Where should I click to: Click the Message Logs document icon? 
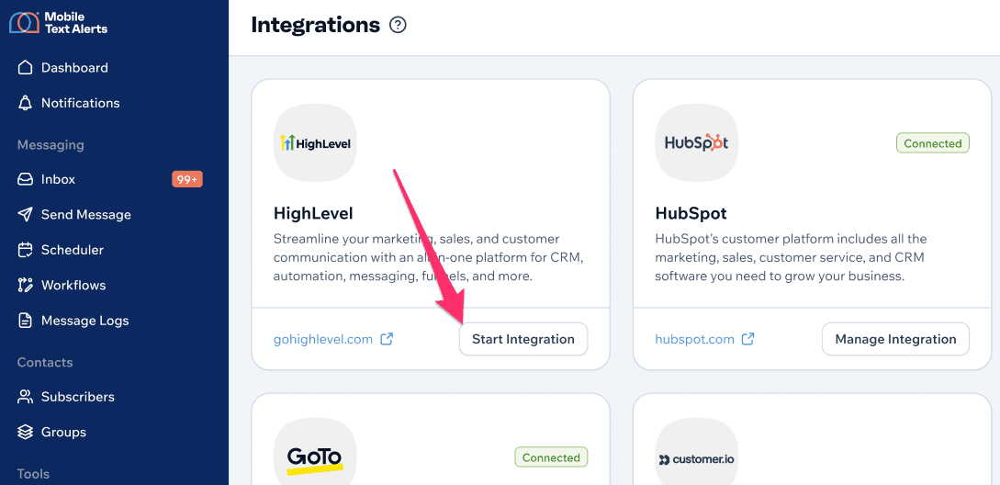point(25,321)
